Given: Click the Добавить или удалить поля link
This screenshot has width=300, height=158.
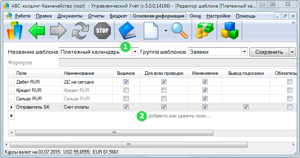Looking at the screenshot, I should 179,116.
